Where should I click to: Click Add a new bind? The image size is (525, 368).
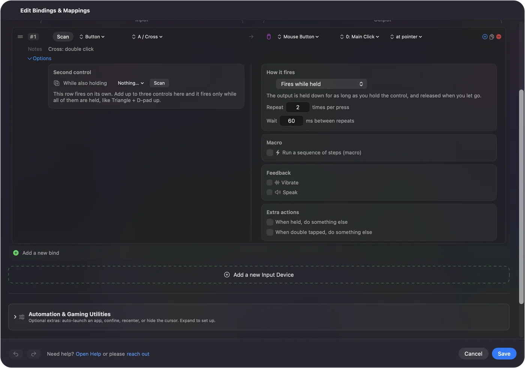(x=41, y=253)
